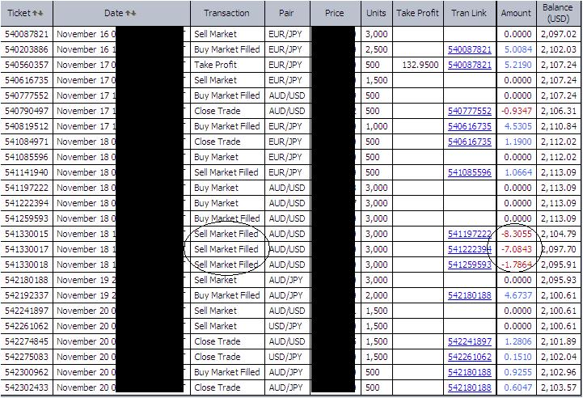Select the balance 2,103.57
Viewport: 583px width, 398px height.
[559, 387]
